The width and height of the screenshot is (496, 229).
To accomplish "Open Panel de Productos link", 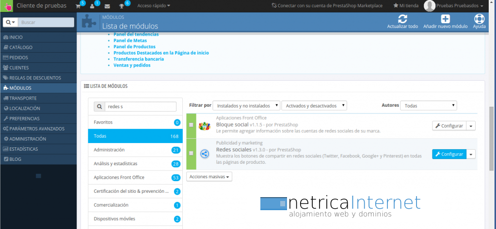I will coord(134,46).
